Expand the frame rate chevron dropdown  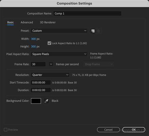tap(51, 64)
